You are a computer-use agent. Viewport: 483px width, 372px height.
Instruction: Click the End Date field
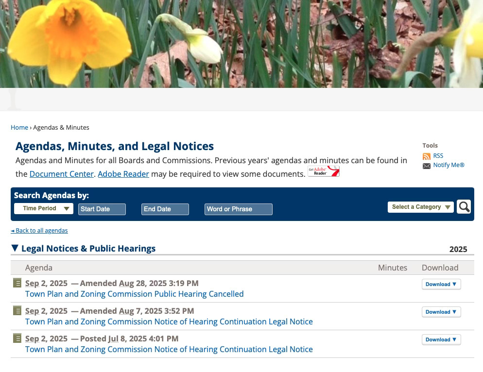tap(165, 209)
